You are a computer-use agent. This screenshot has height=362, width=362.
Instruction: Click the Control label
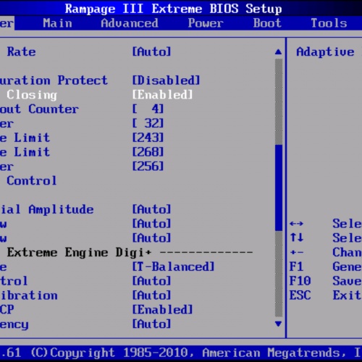pos(32,181)
